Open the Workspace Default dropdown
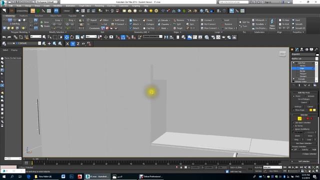This screenshot has height=180, width=320. pyautogui.click(x=46, y=2)
